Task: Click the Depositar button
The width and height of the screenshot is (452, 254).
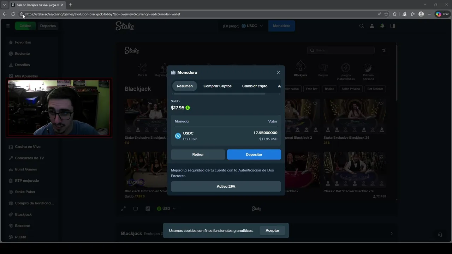Action: pos(254,155)
